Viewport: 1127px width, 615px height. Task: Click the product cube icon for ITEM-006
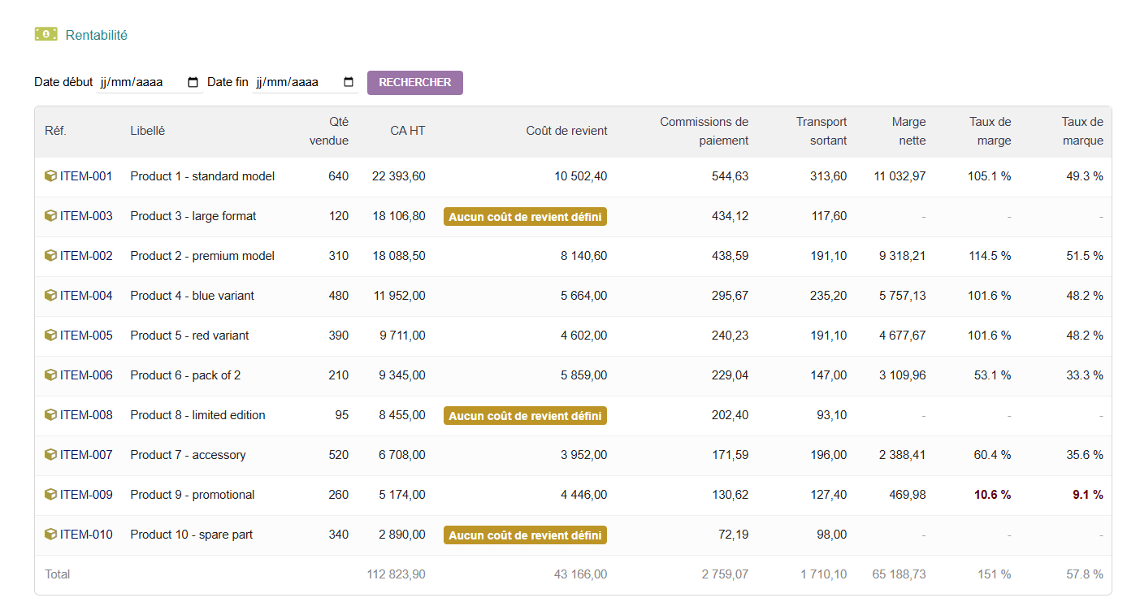point(50,375)
